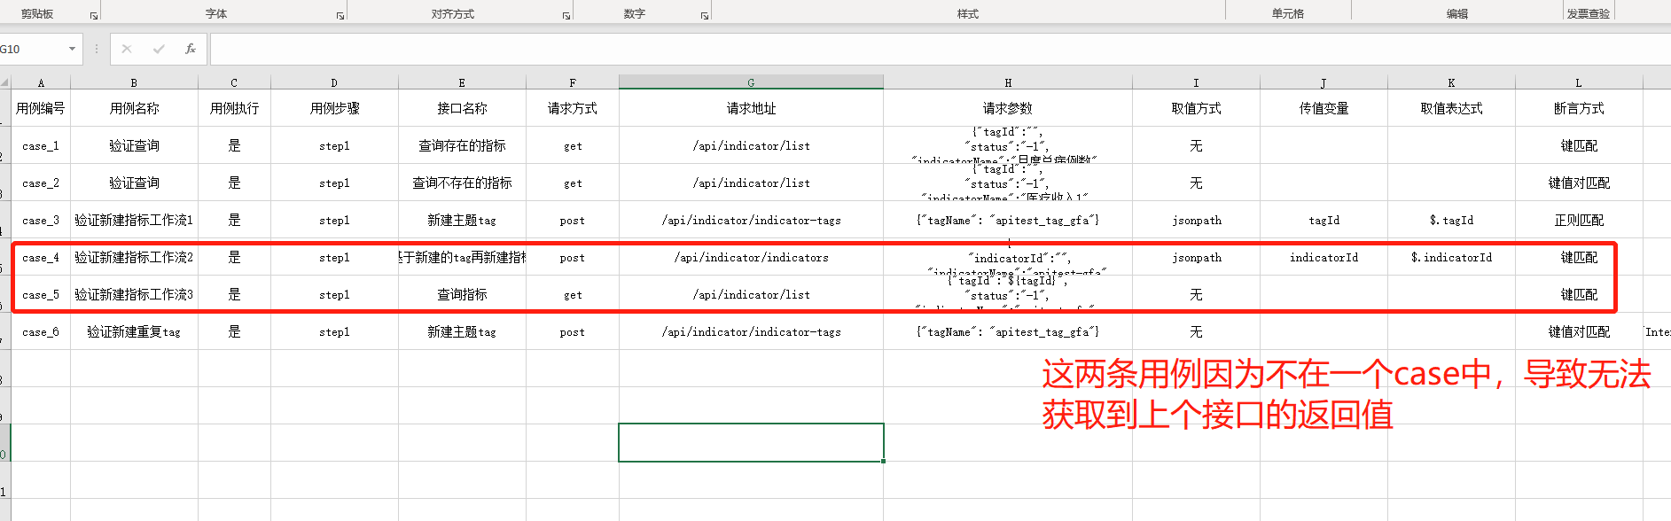Click the 用例执行 header cell
Screen dimensions: 1671x521
coord(234,108)
